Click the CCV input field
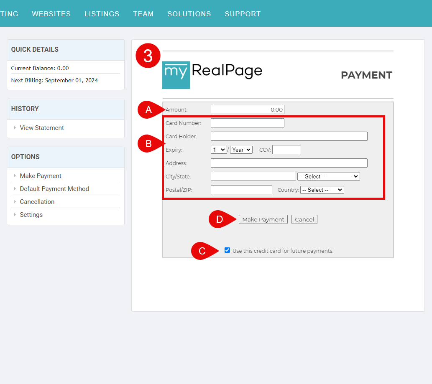This screenshot has width=432, height=384. point(286,150)
